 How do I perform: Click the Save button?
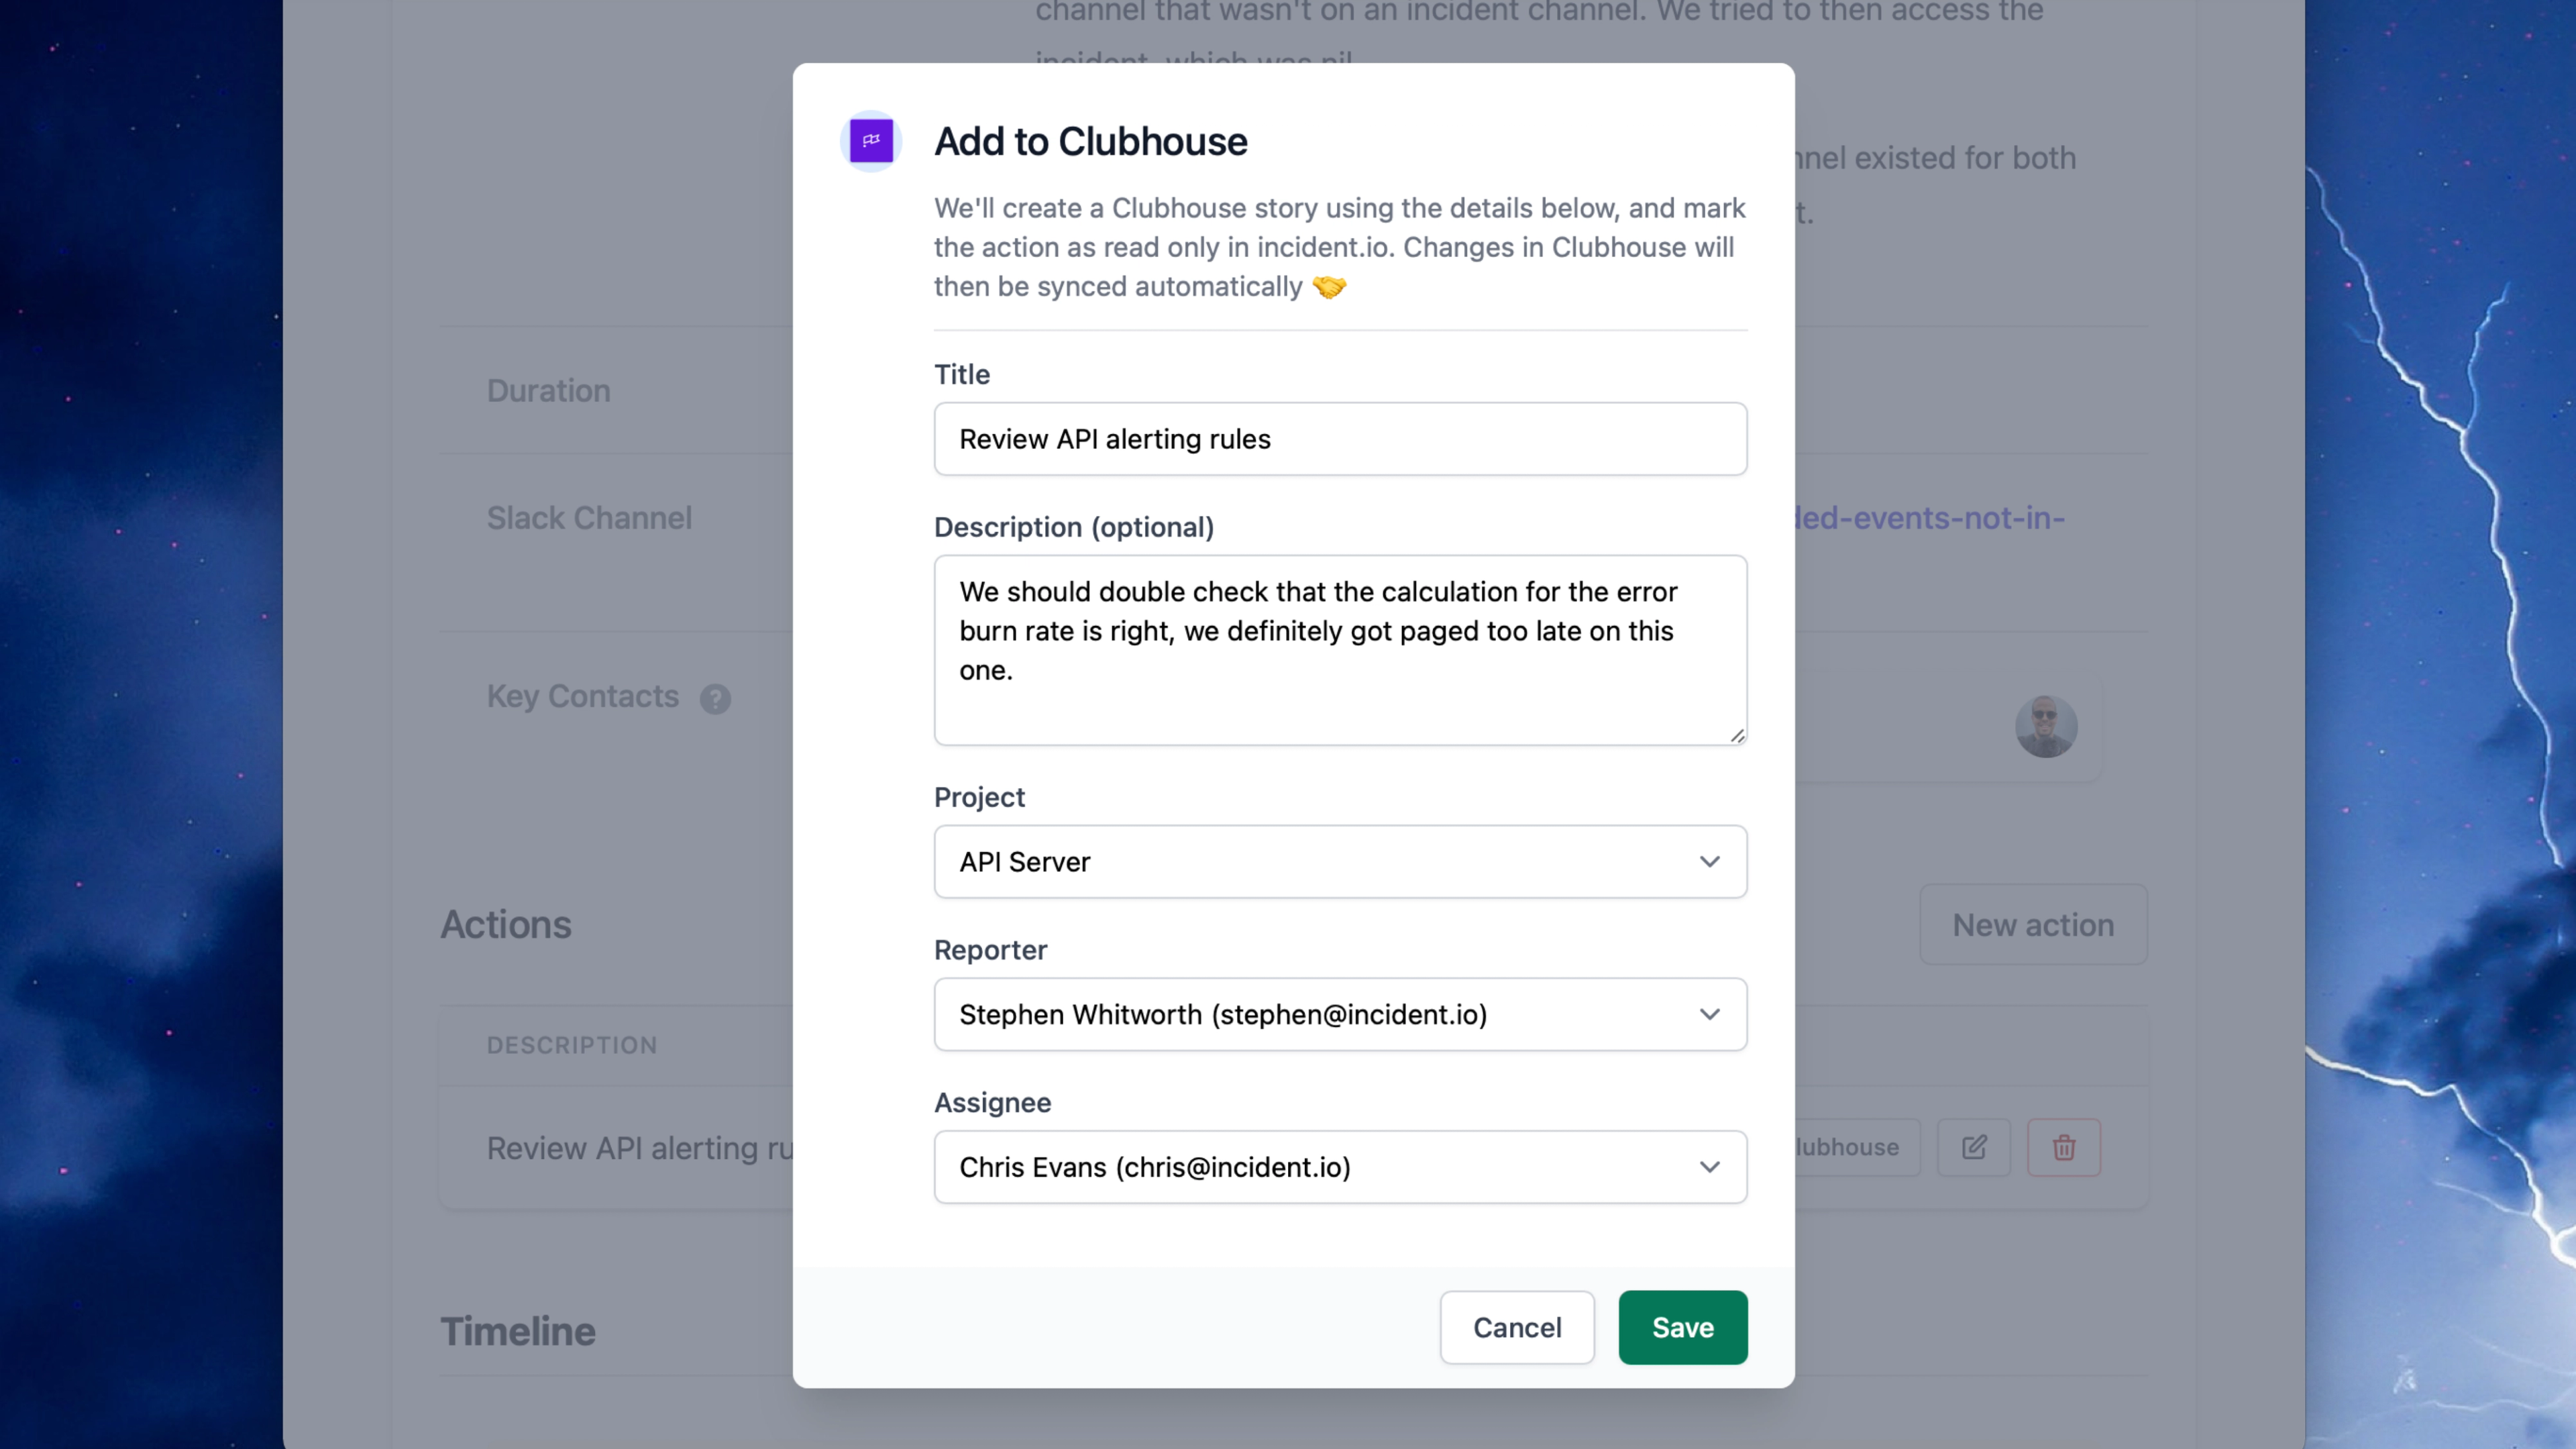tap(1682, 1327)
